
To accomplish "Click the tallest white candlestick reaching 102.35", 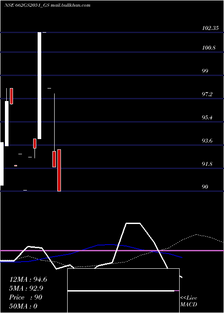I will pyautogui.click(x=39, y=85).
